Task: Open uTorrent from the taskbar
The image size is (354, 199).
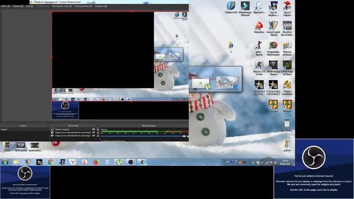Action: [x=119, y=162]
